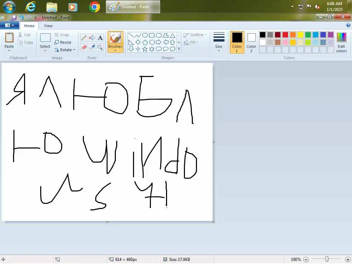Expand the Select options dropdown

[x=45, y=51]
